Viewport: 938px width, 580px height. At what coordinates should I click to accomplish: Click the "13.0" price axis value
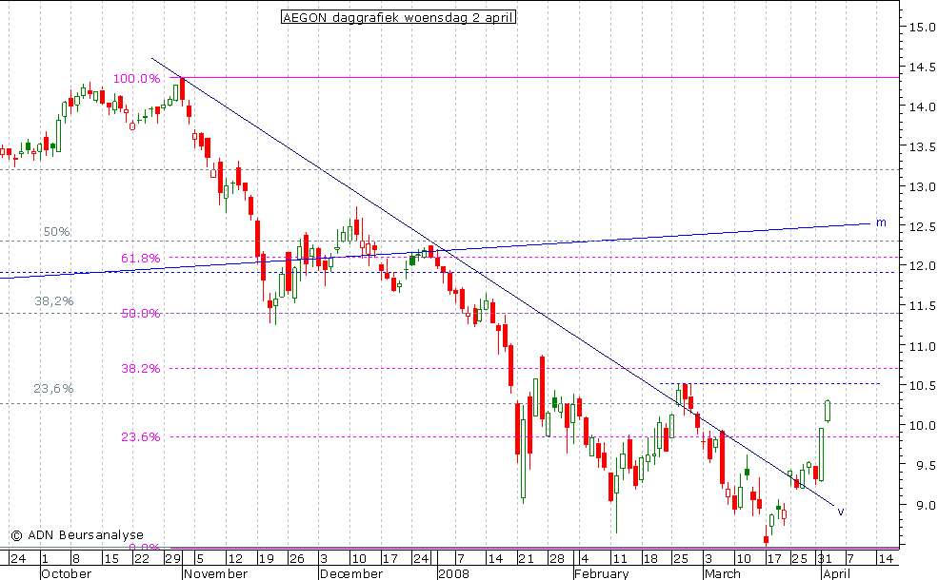(x=922, y=187)
